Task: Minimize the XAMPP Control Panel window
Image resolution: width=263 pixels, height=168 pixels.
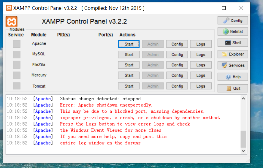Action: tap(207, 8)
